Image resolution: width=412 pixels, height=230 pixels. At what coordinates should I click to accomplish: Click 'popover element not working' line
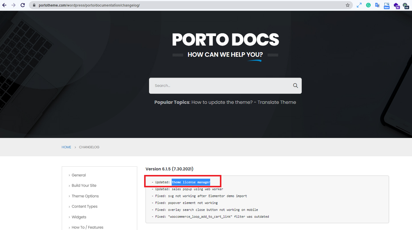point(185,203)
